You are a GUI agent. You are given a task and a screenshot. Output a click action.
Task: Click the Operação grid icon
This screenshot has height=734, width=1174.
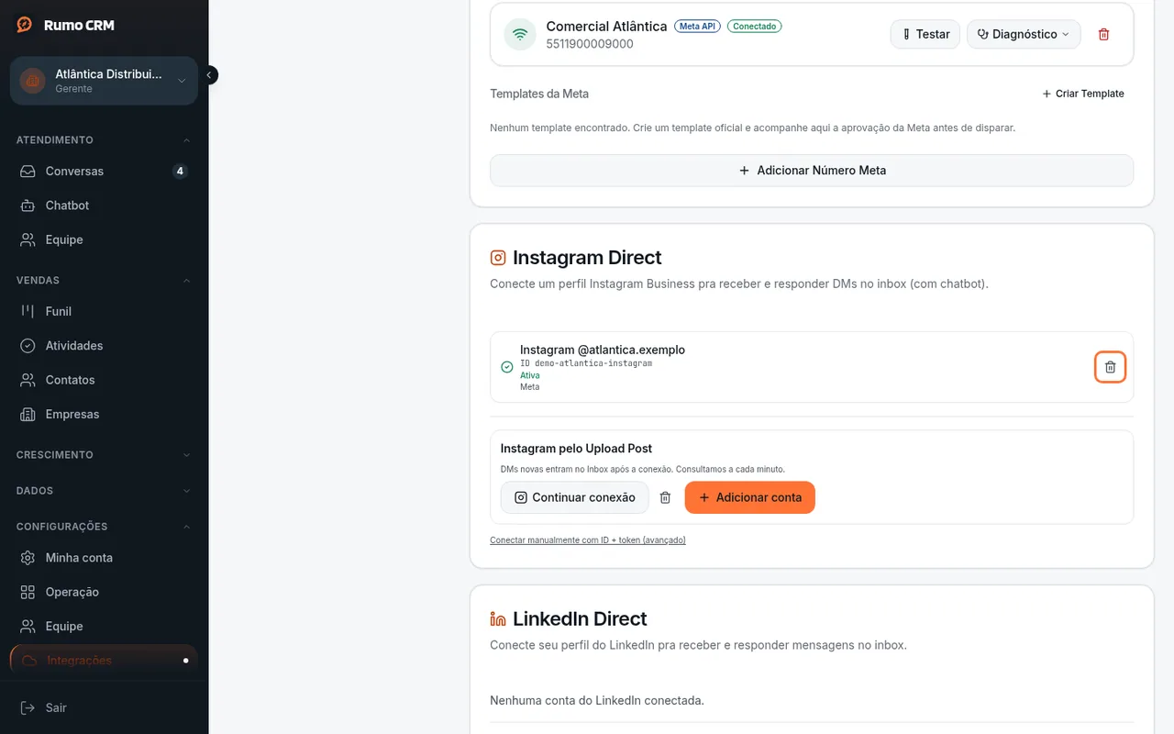pos(28,592)
